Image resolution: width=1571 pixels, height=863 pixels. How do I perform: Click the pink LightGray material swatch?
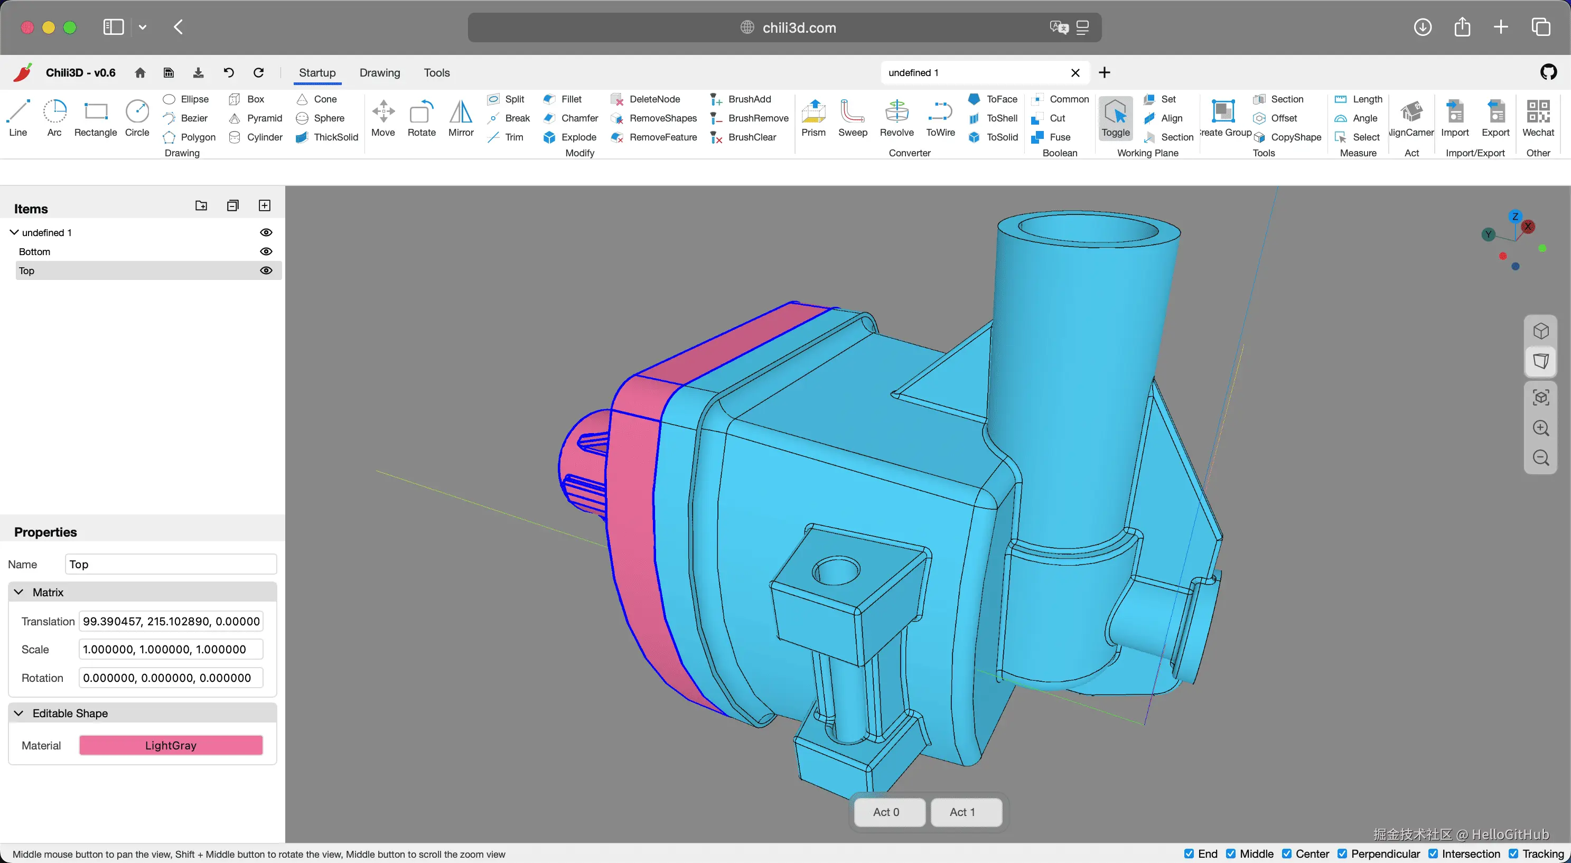171,745
